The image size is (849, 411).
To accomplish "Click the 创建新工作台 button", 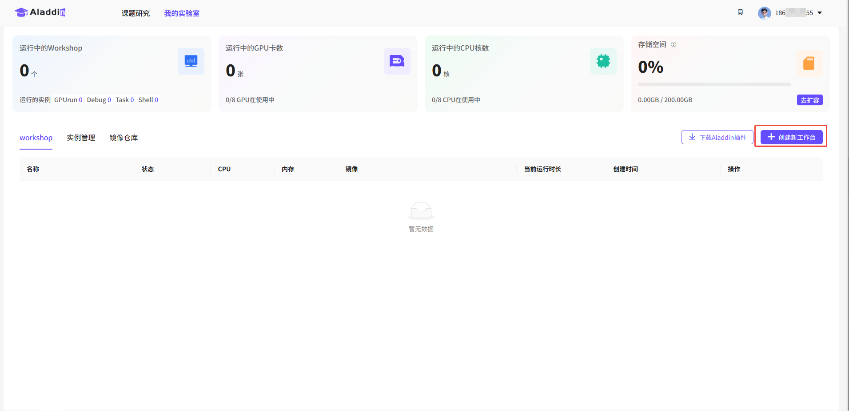I will click(x=791, y=137).
